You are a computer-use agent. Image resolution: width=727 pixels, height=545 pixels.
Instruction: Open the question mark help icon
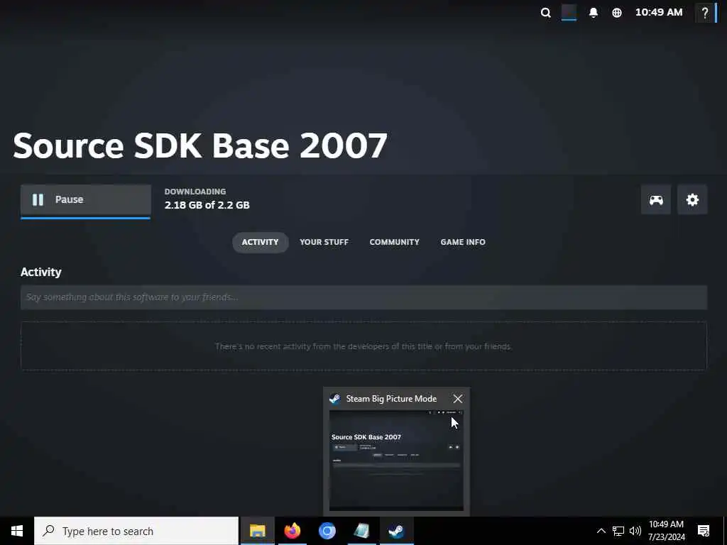click(x=705, y=13)
